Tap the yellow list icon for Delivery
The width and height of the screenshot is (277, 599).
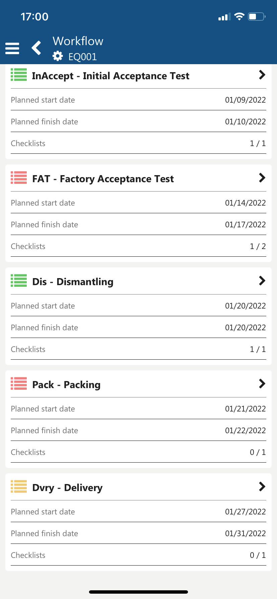(x=19, y=487)
